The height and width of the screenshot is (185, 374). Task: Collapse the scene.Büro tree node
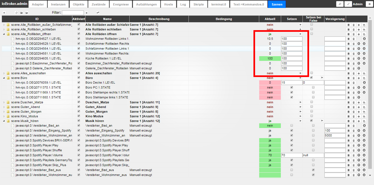click(x=4, y=78)
